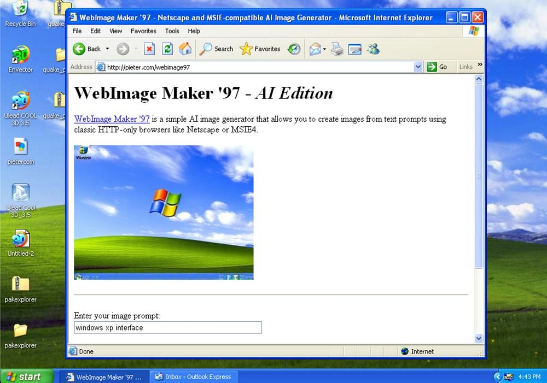Open the History icon in toolbar
Screen dimensions: 547x383
[x=294, y=49]
